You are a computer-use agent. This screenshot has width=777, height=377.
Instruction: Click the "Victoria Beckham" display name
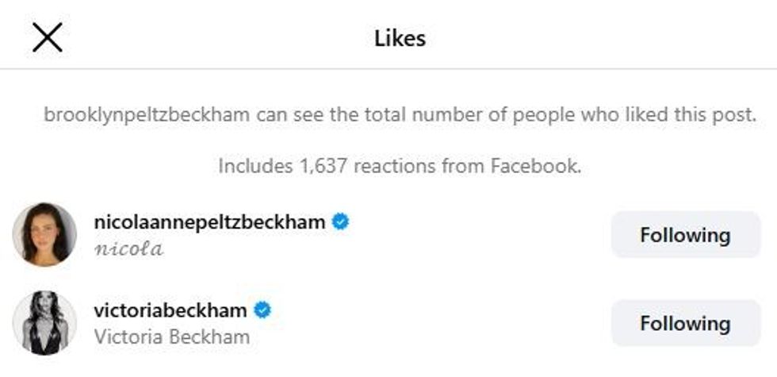pyautogui.click(x=171, y=337)
